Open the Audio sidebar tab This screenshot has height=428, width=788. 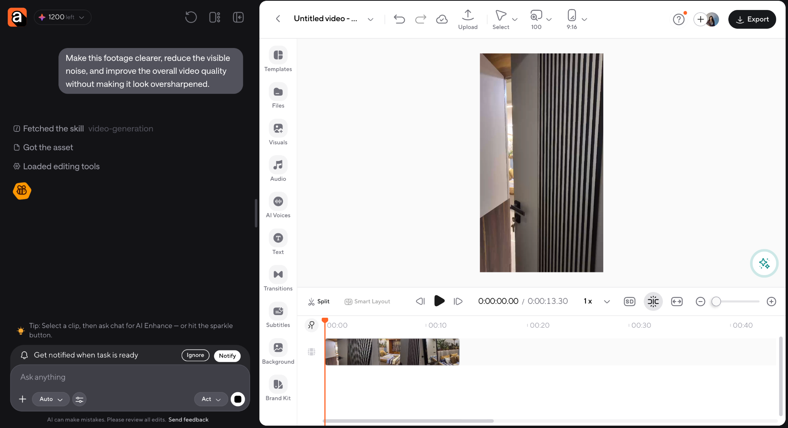point(278,169)
